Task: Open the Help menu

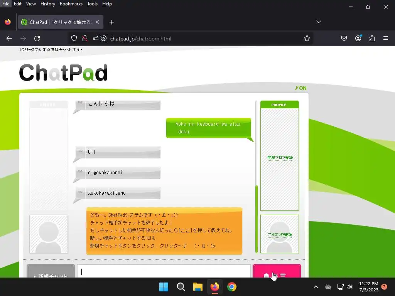Action: 107,4
